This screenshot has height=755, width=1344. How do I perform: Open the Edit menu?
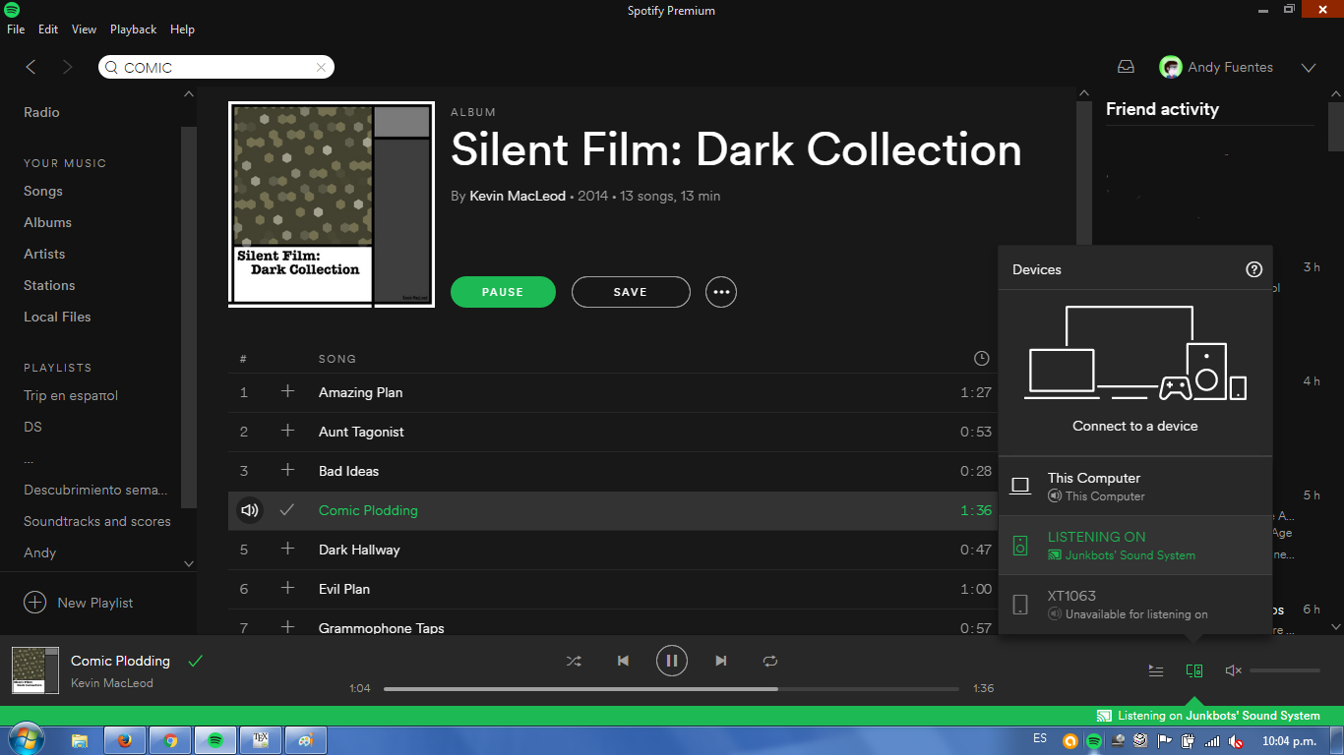pos(48,29)
